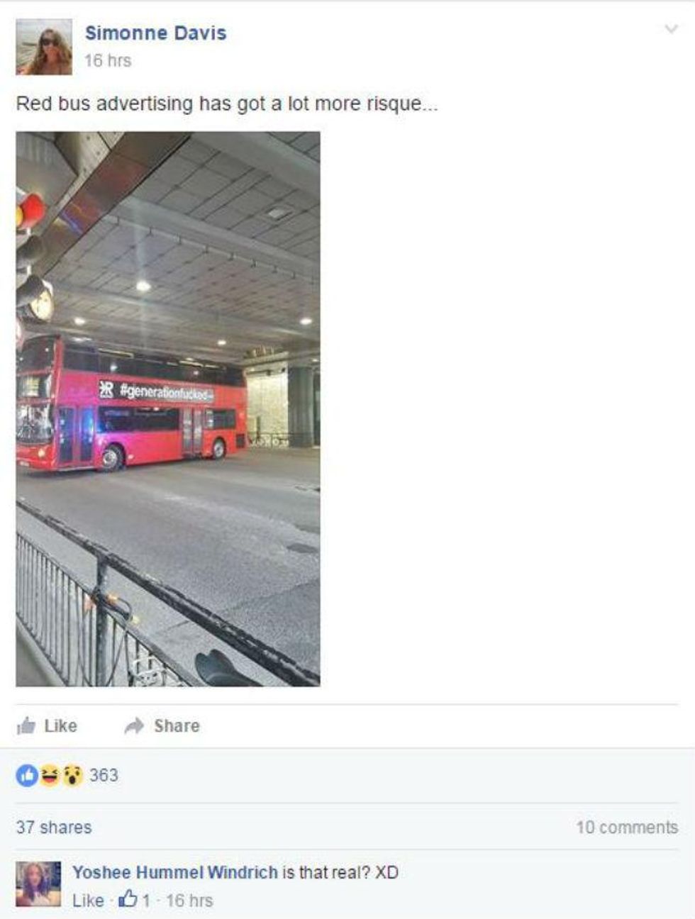The image size is (695, 919).
Task: View the 37 shares list
Action: [x=54, y=827]
